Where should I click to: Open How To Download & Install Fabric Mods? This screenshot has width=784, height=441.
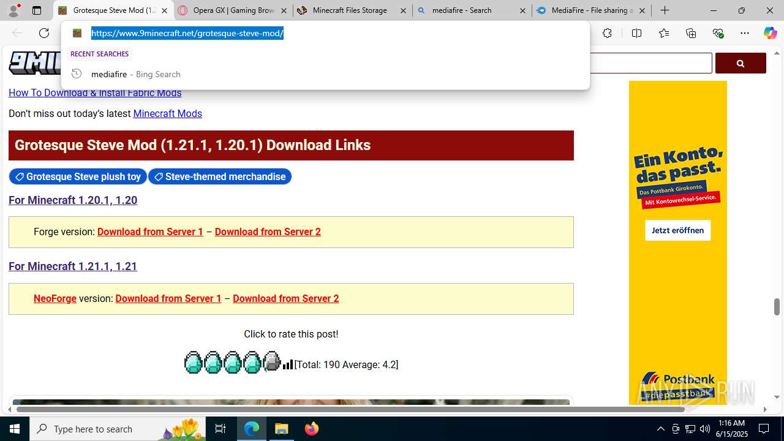95,92
